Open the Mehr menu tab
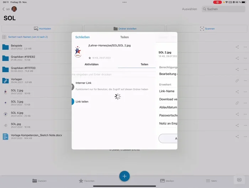The image size is (249, 188). click(209, 181)
